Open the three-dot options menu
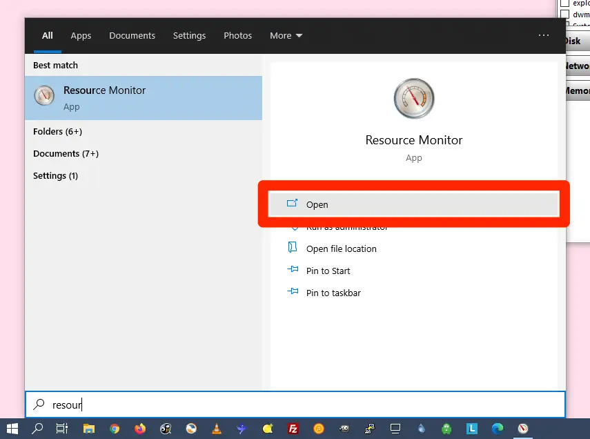Image resolution: width=590 pixels, height=439 pixels. click(x=544, y=36)
